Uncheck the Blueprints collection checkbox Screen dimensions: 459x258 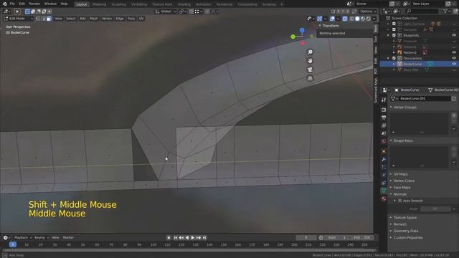point(394,35)
